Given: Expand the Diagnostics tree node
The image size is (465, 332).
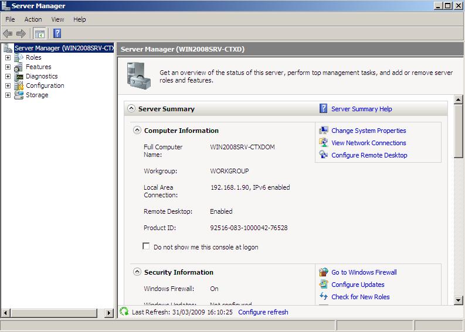Looking at the screenshot, I should coord(8,76).
